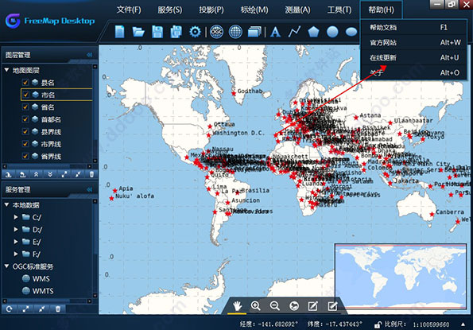This screenshot has height=330, width=473.
Task: Activate the pan hand tool
Action: [237, 306]
